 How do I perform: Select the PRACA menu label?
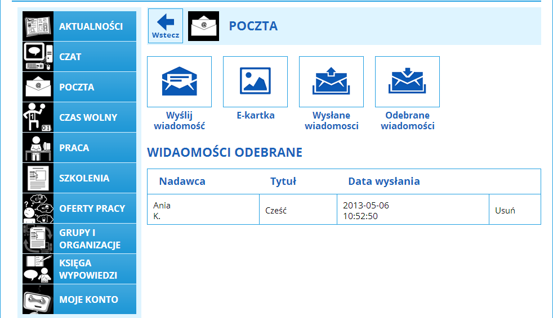[x=74, y=147]
